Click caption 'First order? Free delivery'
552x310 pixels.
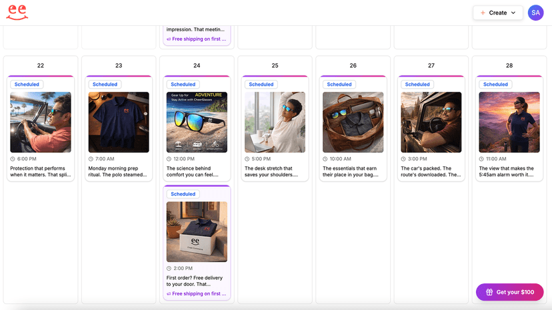click(x=195, y=281)
